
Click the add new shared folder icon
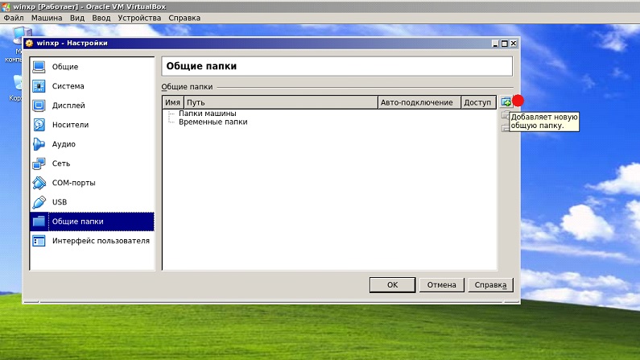point(506,102)
